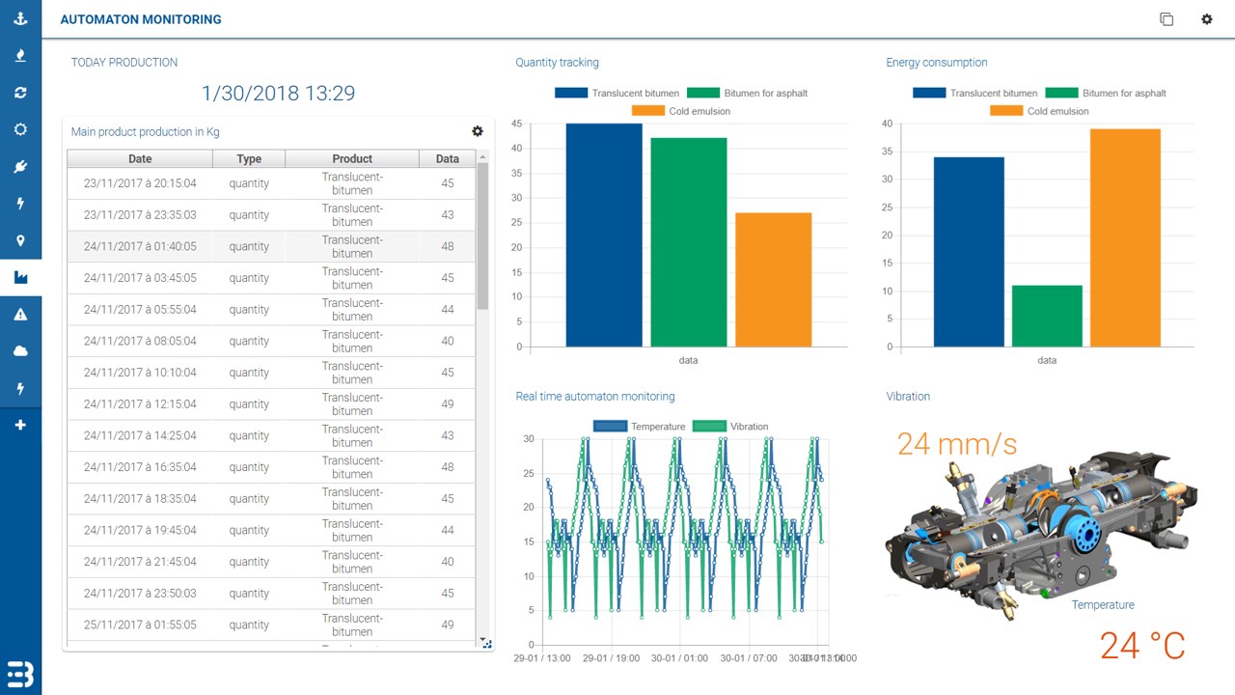Open the cloud icon in sidebar
1235x695 pixels.
coord(20,351)
